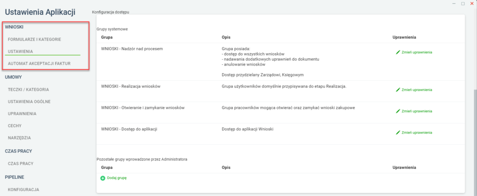Click pencil icon for Otwieranie i zamykanie wniosków
477x196 pixels.
coord(398,111)
